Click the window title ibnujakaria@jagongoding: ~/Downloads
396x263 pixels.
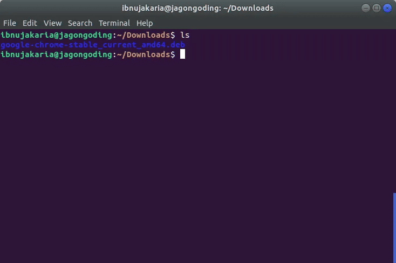coord(197,8)
